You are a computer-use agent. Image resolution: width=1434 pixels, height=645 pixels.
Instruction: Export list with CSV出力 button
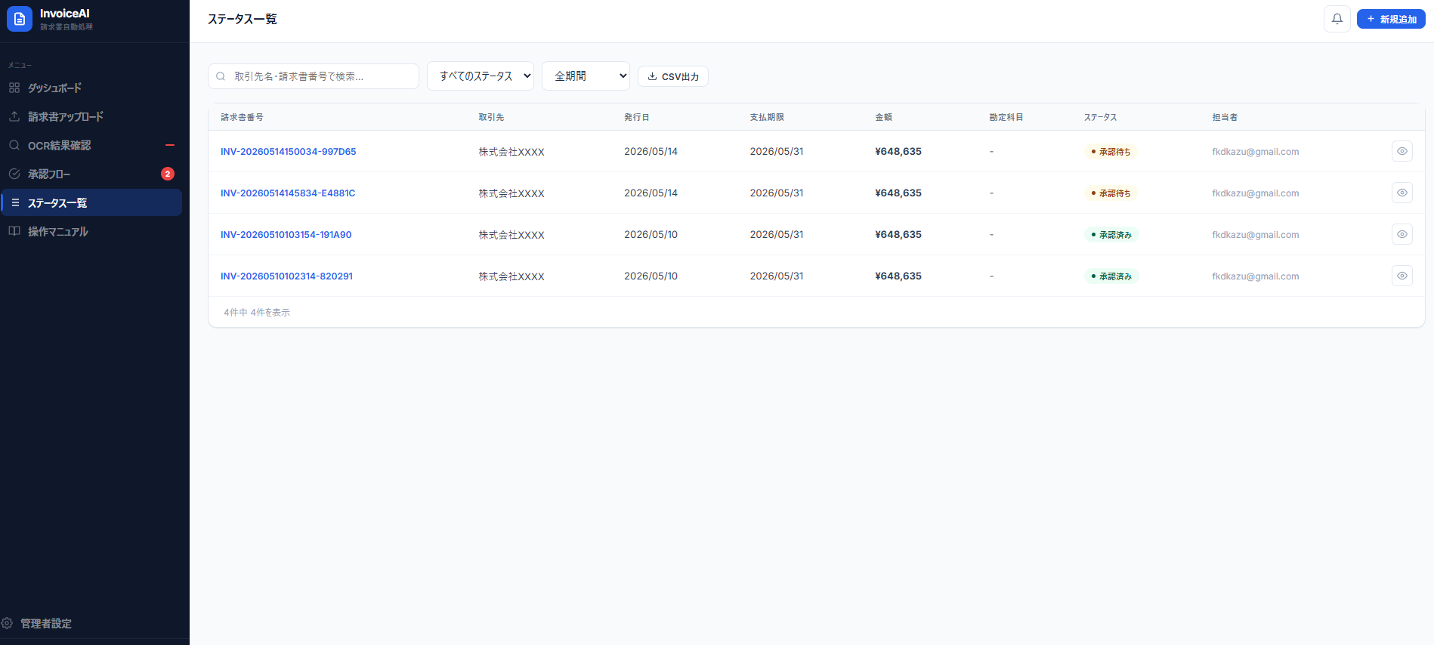coord(673,76)
